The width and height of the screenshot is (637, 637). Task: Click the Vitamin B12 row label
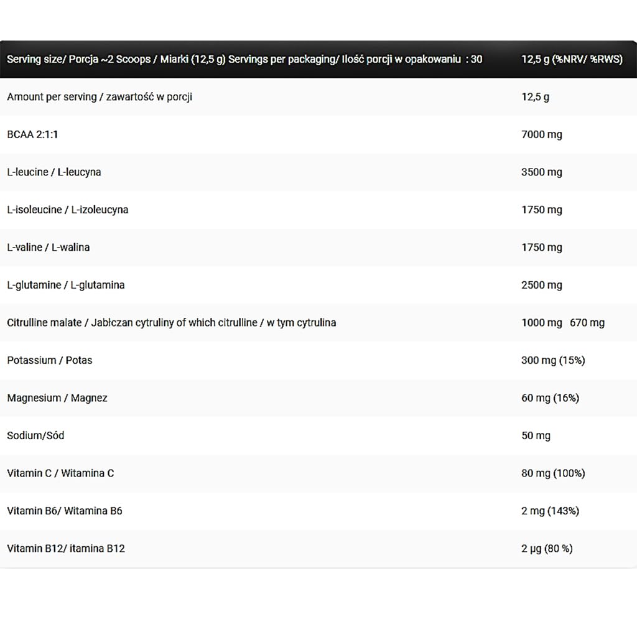(66, 549)
